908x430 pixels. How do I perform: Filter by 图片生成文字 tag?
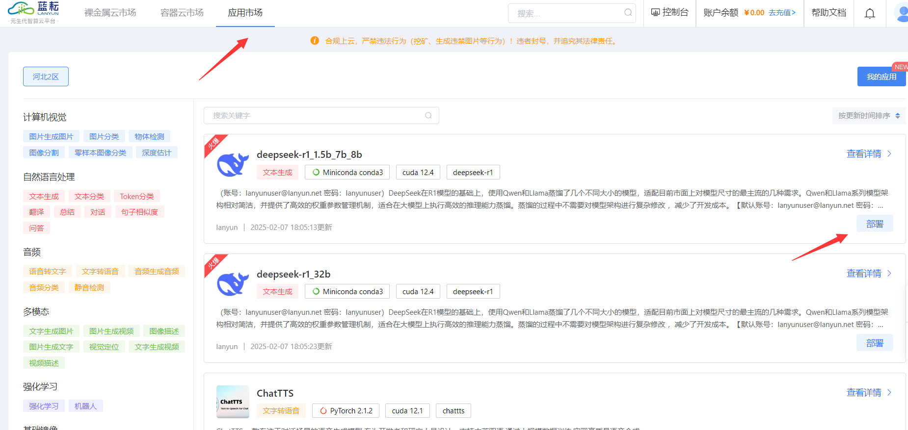tap(51, 347)
